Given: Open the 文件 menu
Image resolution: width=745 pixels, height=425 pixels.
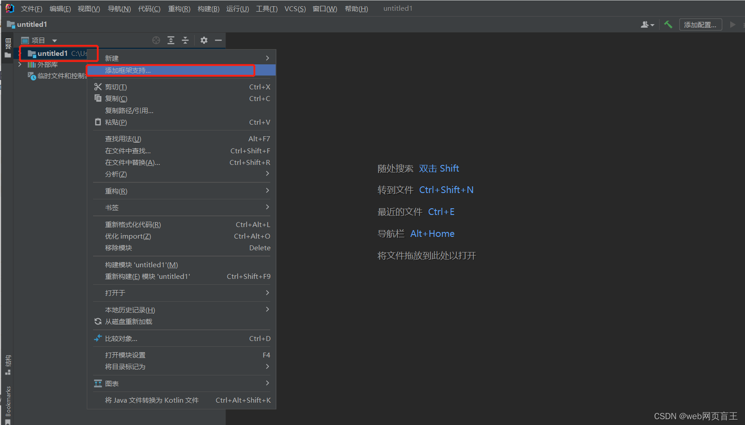Looking at the screenshot, I should click(x=32, y=8).
